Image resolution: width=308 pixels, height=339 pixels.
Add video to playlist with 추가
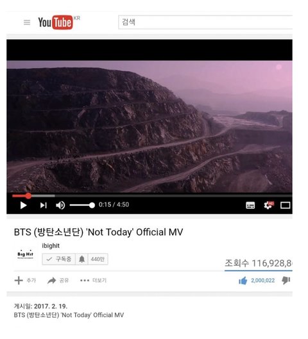[25, 281]
